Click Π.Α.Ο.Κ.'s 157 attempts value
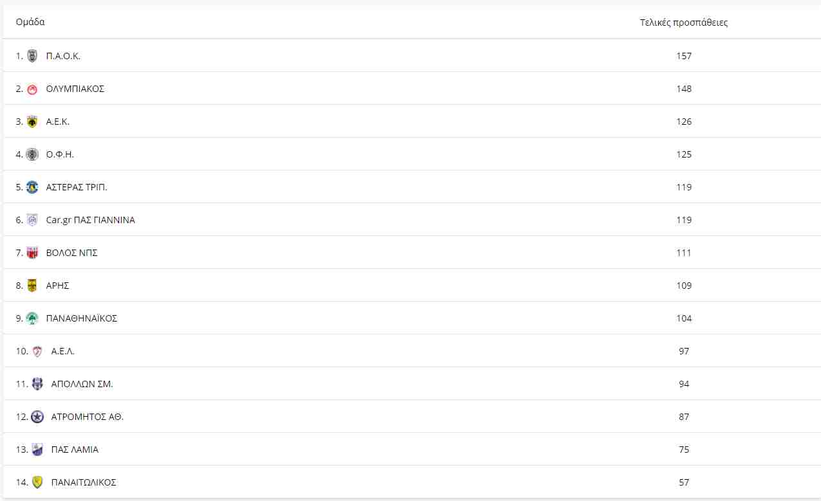The height and width of the screenshot is (501, 821). point(684,56)
